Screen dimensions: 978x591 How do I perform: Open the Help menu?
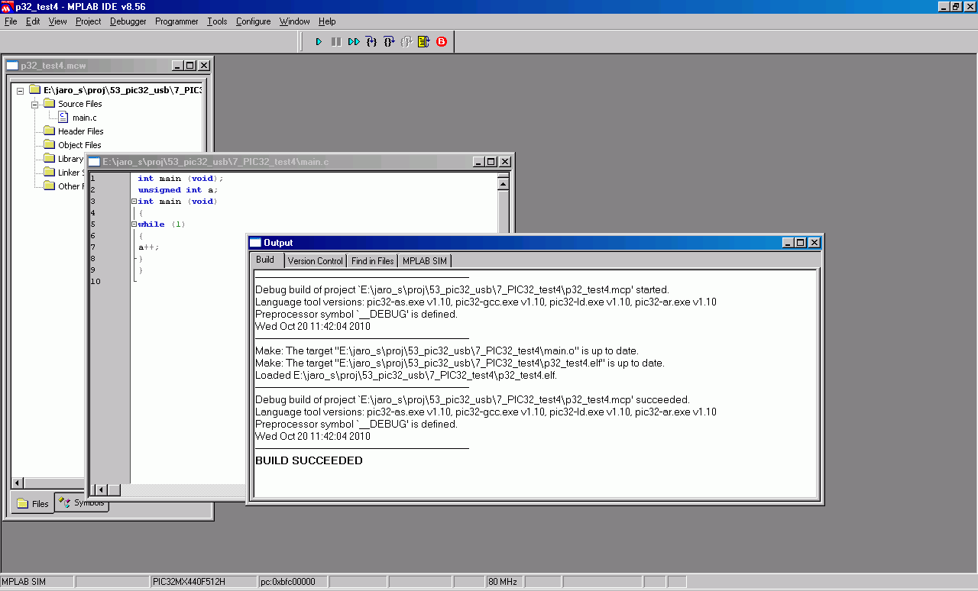(x=327, y=21)
